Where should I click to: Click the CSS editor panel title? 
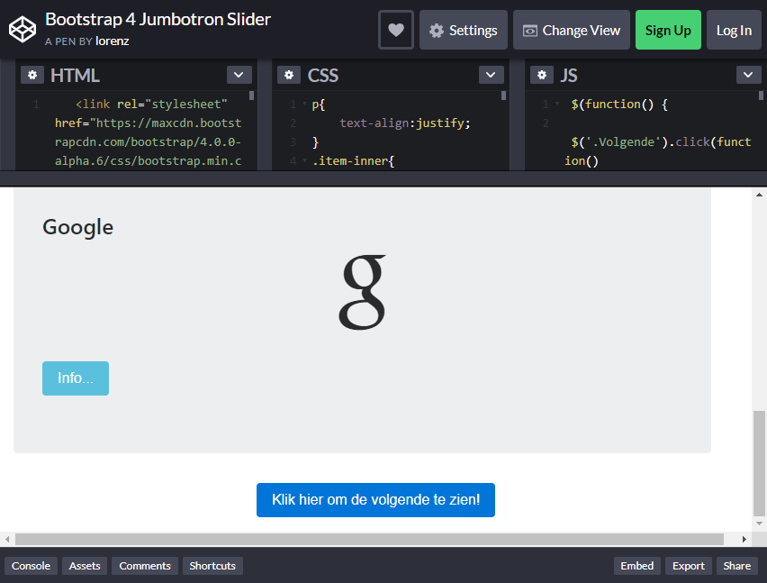[323, 76]
